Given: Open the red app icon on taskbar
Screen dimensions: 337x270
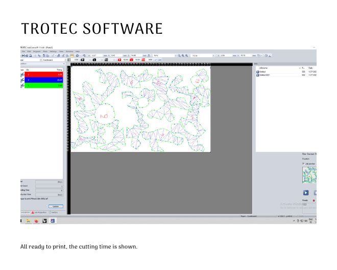Looking at the screenshot, I should (36, 221).
